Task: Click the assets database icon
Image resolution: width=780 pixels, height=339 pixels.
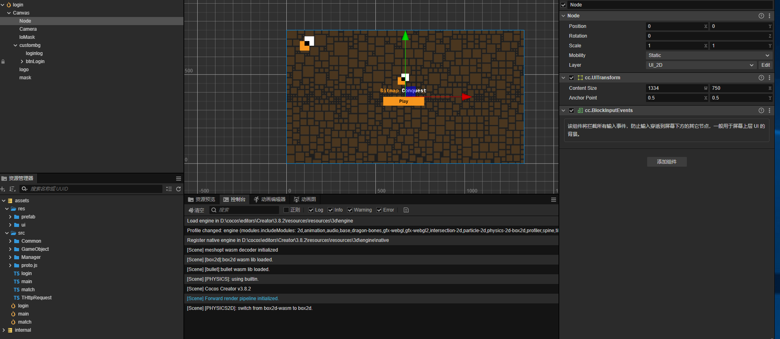Action: [10, 201]
